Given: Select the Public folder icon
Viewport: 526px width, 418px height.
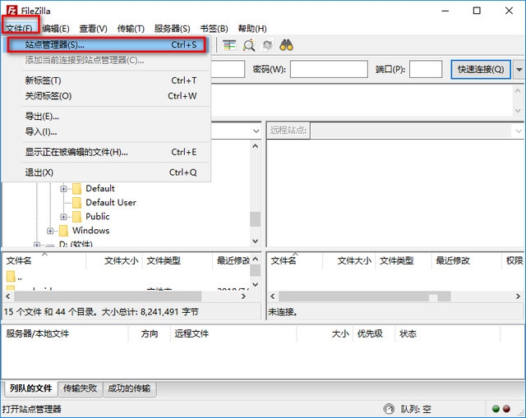Looking at the screenshot, I should pos(76,217).
